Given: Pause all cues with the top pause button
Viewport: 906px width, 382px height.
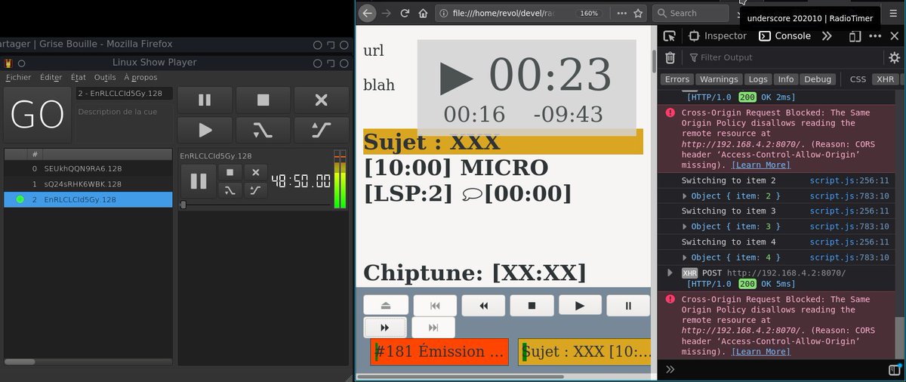Looking at the screenshot, I should click(205, 100).
